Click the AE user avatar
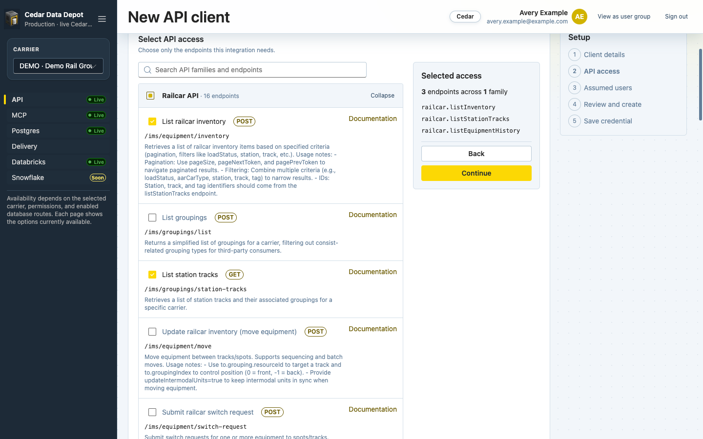 pos(579,17)
